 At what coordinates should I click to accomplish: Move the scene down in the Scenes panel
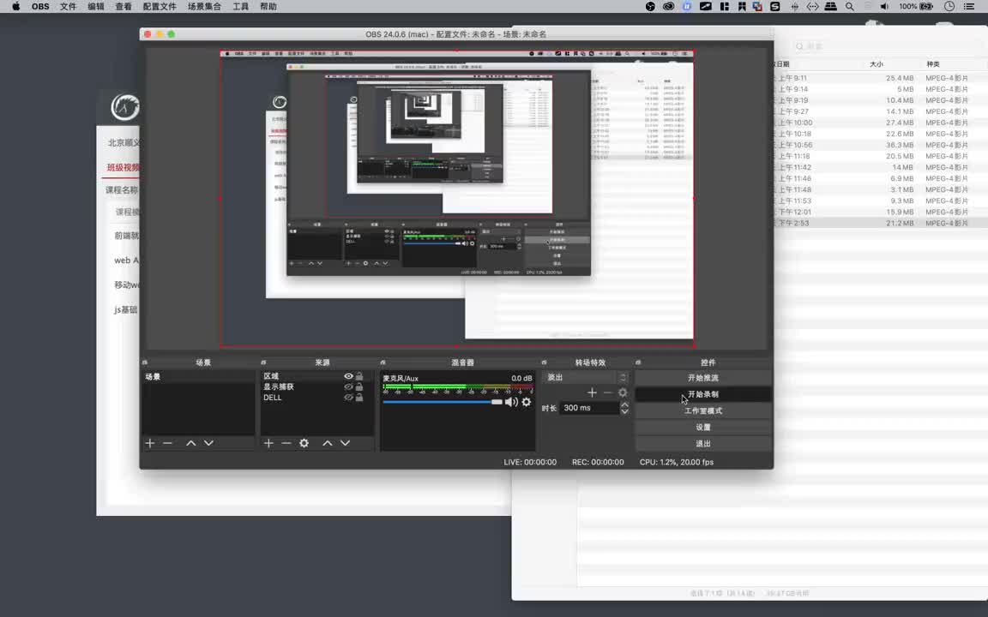pos(208,443)
